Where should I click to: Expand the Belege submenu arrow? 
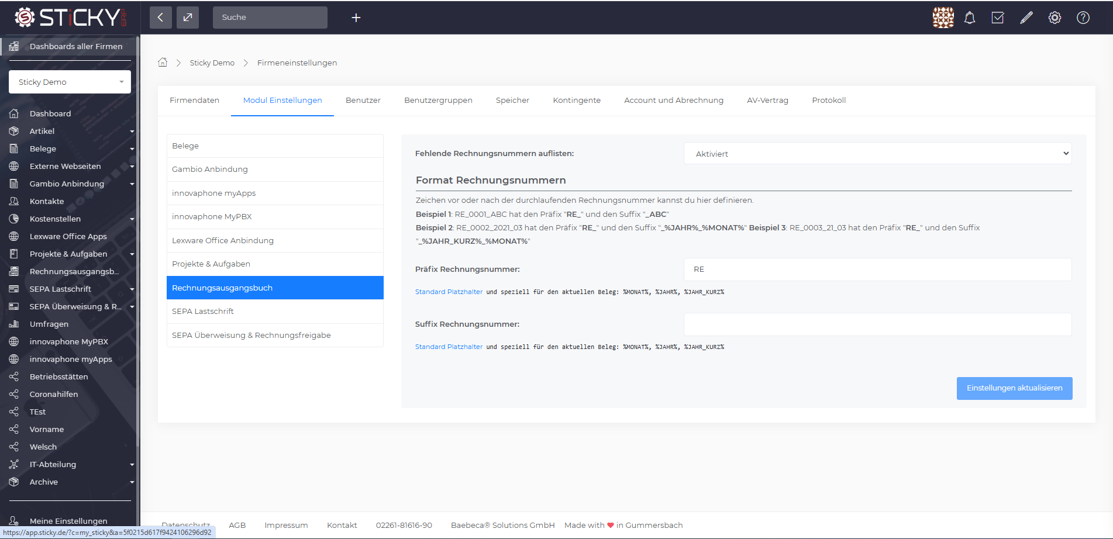coord(132,149)
